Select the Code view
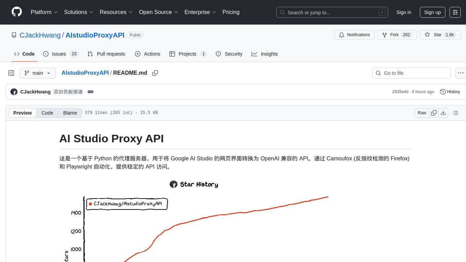Screen dimensions: 466x262 click(x=47, y=113)
